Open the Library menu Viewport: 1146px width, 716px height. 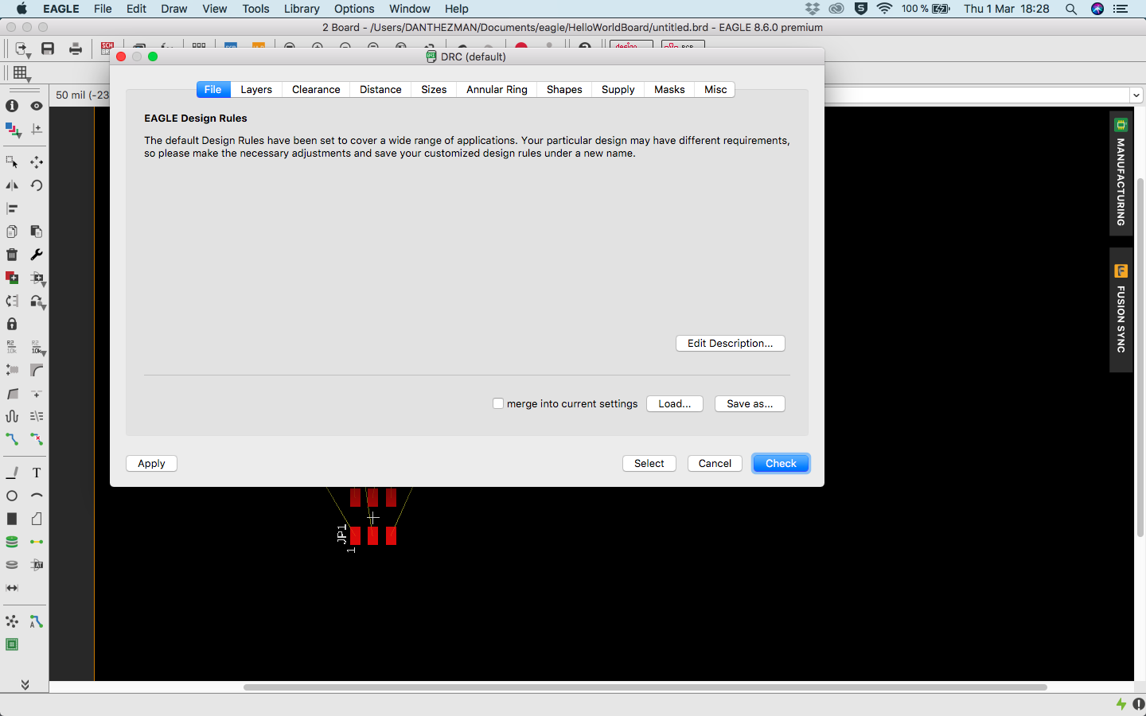pyautogui.click(x=302, y=9)
